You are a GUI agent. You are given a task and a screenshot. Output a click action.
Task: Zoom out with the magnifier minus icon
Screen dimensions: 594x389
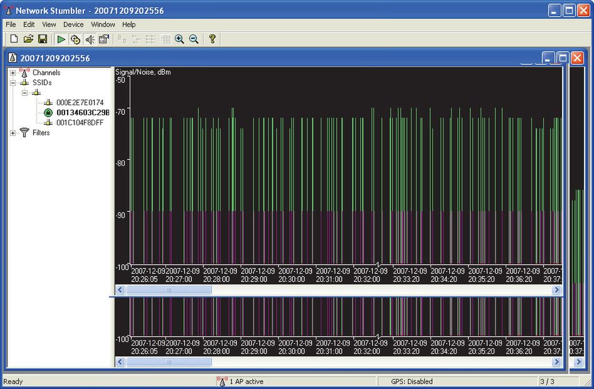[194, 39]
